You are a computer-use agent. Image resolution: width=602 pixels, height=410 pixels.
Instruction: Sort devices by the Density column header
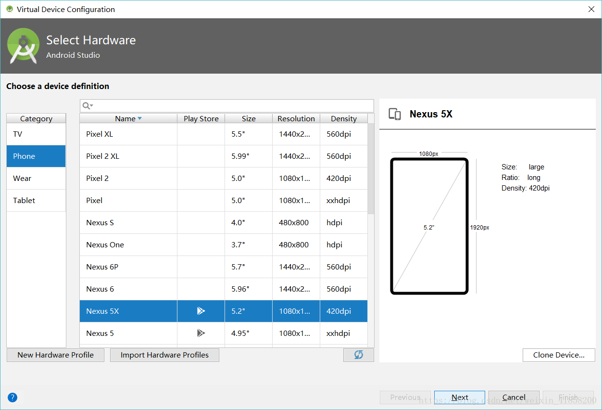(x=344, y=118)
